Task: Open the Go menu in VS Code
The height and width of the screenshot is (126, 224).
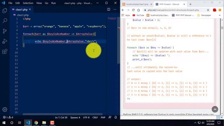Action: point(47,3)
